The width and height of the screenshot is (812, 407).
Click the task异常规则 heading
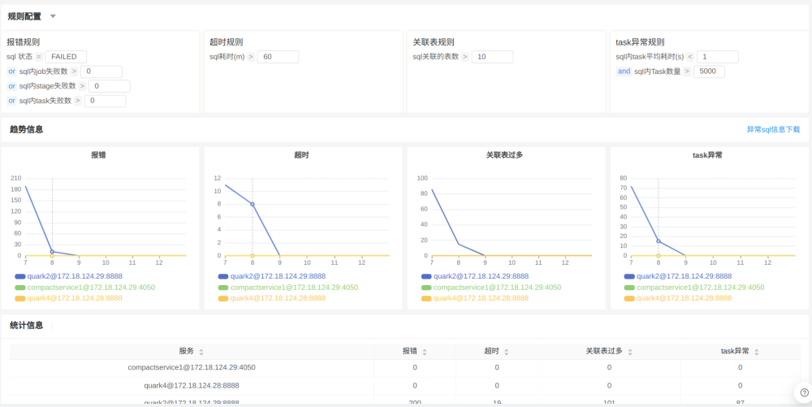[x=640, y=42]
